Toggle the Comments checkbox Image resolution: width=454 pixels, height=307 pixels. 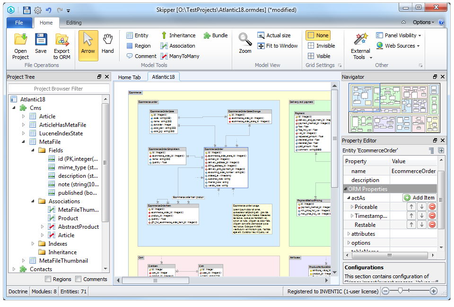coord(78,279)
